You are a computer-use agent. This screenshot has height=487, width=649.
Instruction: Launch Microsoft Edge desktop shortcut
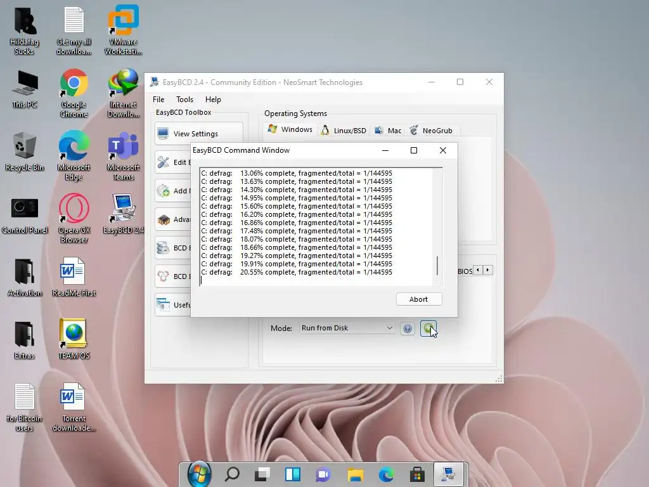click(x=74, y=156)
